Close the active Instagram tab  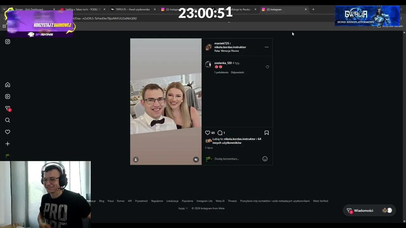[x=306, y=9]
